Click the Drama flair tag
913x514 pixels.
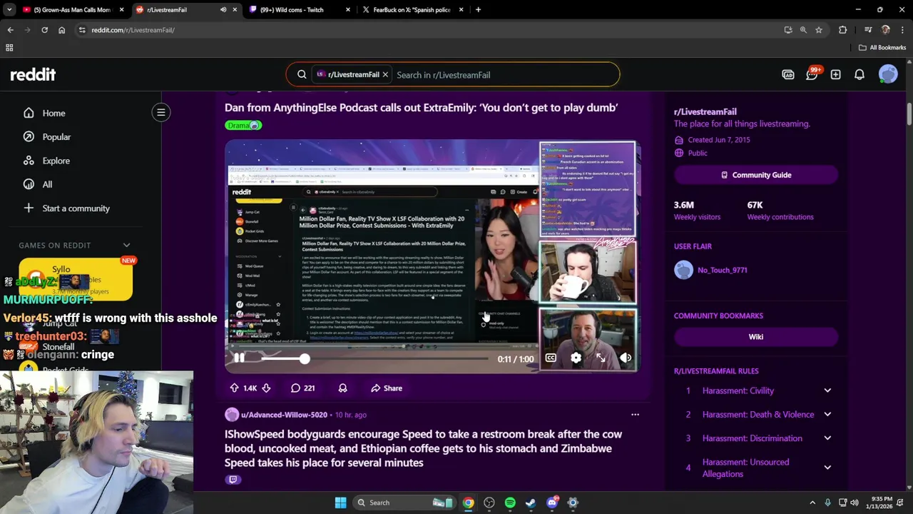[243, 125]
